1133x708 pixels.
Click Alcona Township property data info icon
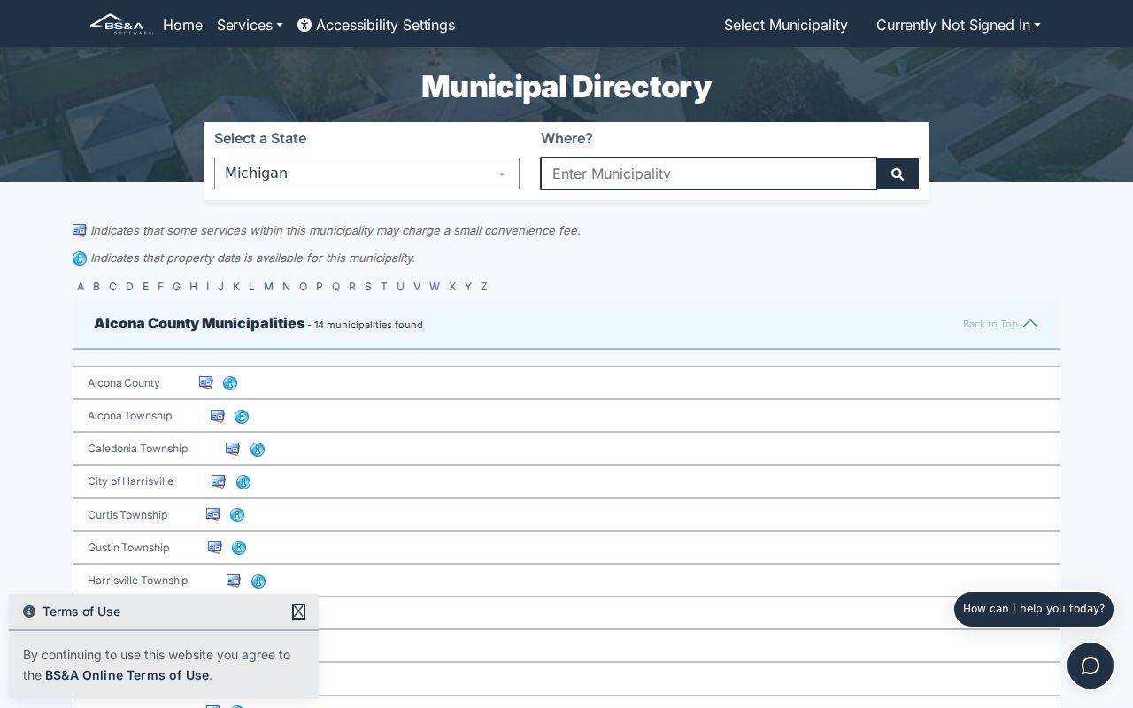(x=242, y=417)
